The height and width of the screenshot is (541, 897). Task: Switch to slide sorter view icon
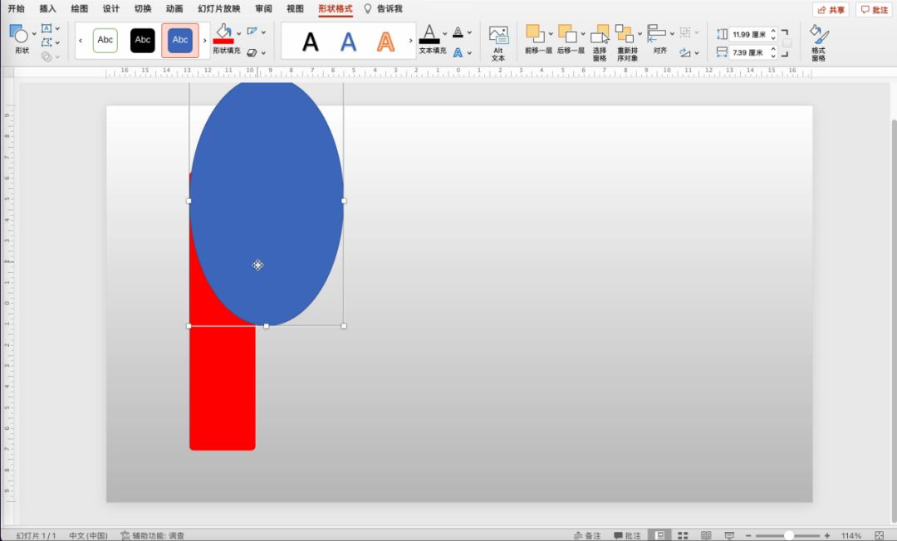[x=683, y=535]
